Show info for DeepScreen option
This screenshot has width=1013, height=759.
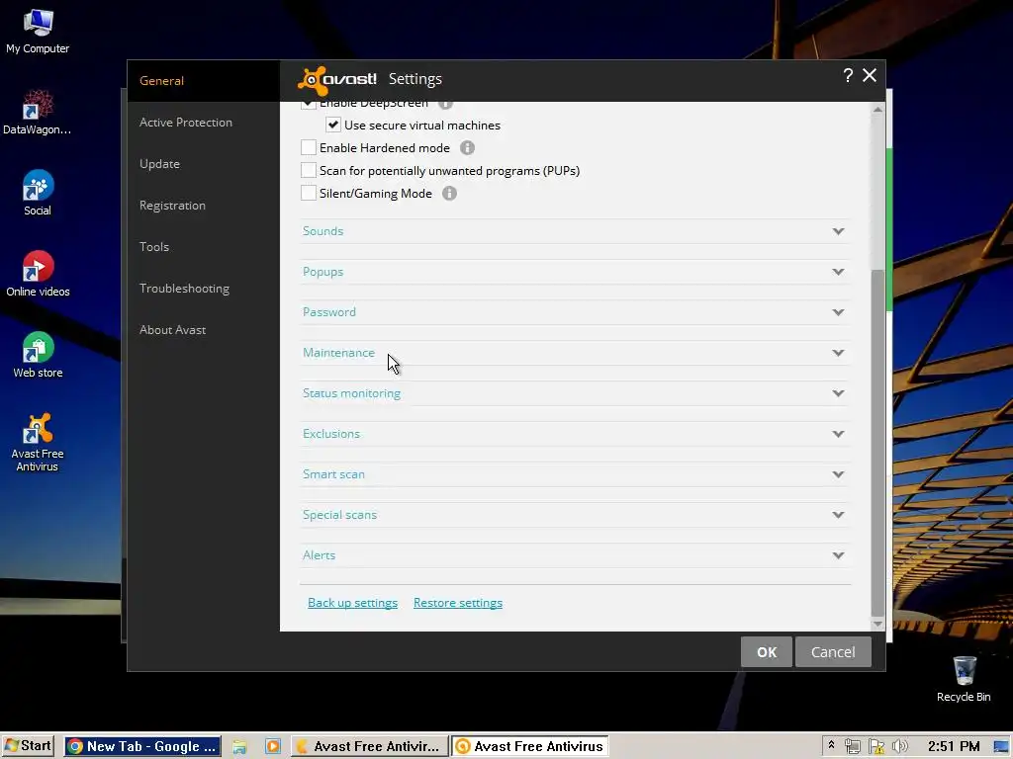click(445, 105)
